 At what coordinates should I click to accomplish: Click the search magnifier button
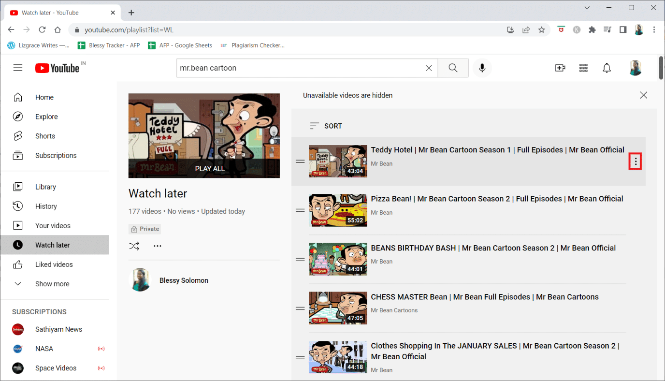pyautogui.click(x=453, y=68)
